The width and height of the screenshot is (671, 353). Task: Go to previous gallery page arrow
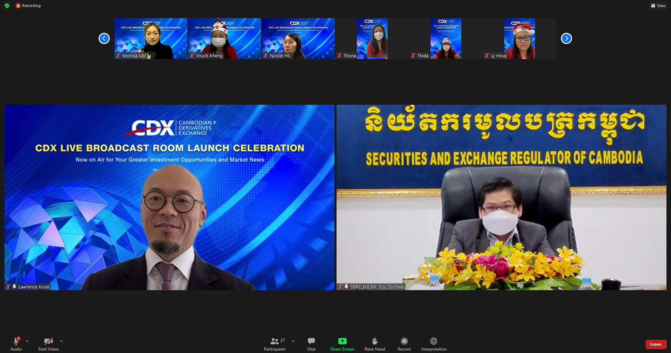pos(104,39)
